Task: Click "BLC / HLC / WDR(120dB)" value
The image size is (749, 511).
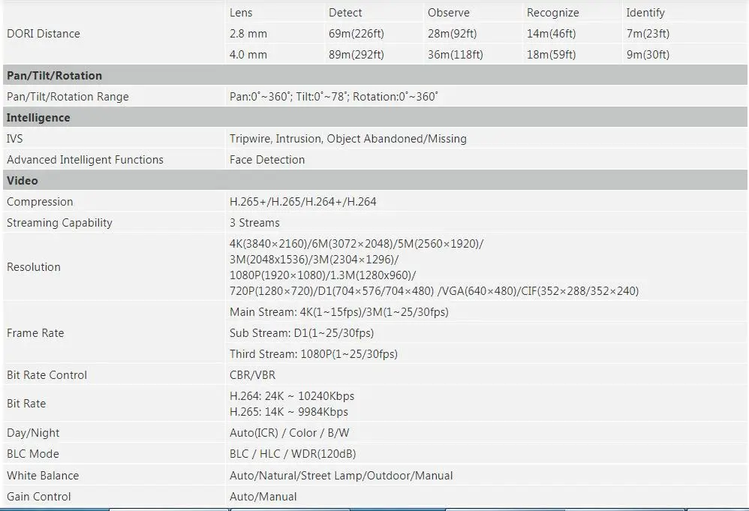Action: (x=293, y=454)
